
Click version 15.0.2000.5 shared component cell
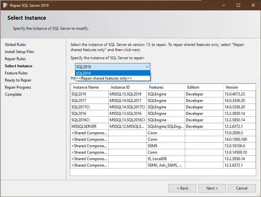(239, 133)
